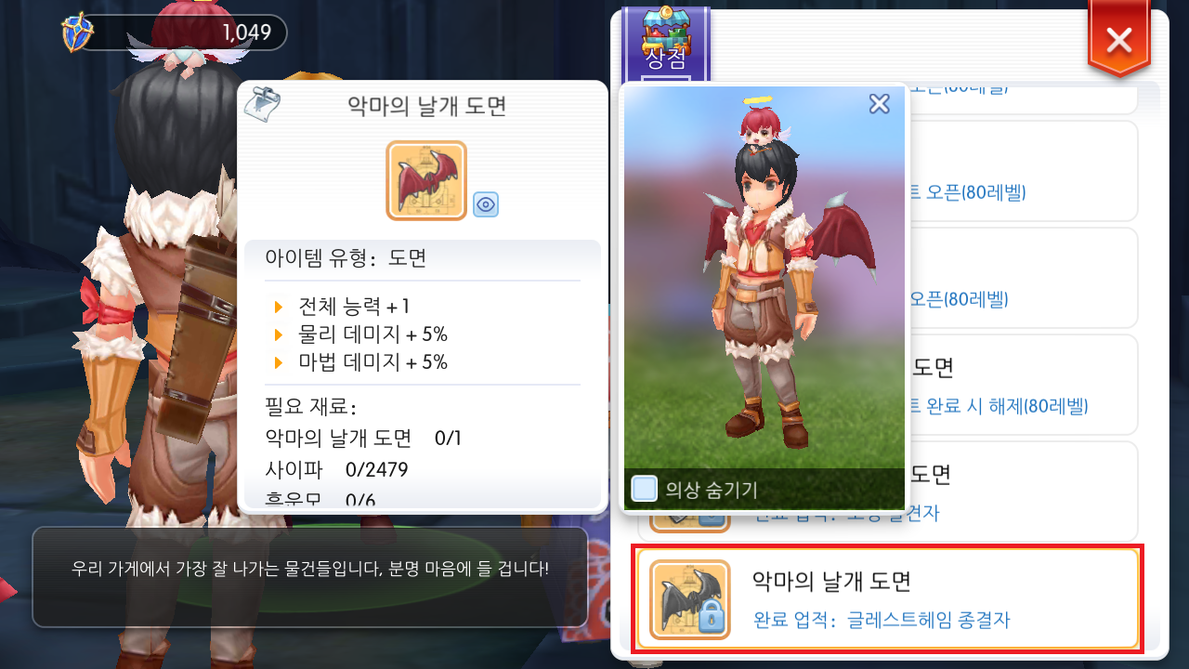This screenshot has height=669, width=1189.
Task: Toggle the eye preview icon beside the blueprint
Action: [486, 204]
